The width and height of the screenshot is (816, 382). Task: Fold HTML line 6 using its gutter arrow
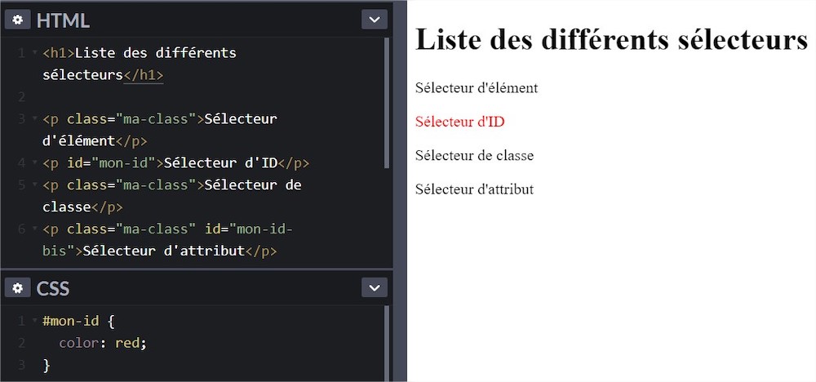[x=35, y=229]
